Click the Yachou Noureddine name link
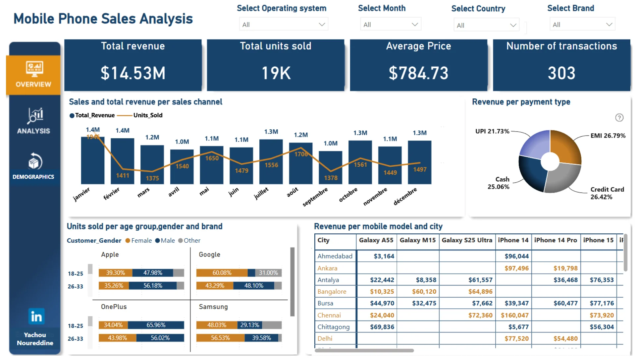Screen dimensions: 636x358 (x=35, y=339)
